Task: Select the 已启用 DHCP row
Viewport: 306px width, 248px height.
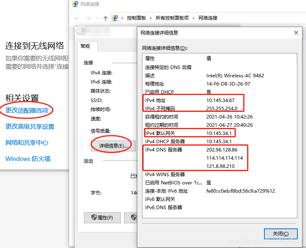Action: [220, 92]
